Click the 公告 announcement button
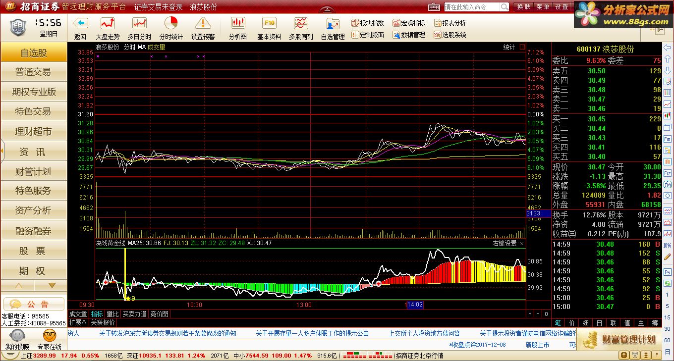Viewport: 674px width, 361px height. 34,304
